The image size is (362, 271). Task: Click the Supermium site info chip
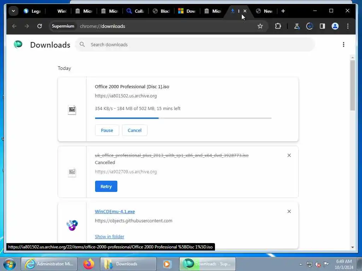[x=63, y=26]
